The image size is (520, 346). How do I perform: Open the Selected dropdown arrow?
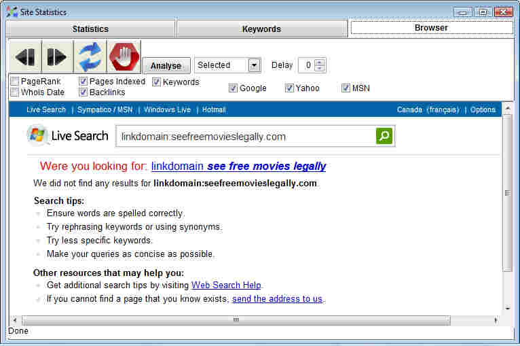click(x=255, y=65)
